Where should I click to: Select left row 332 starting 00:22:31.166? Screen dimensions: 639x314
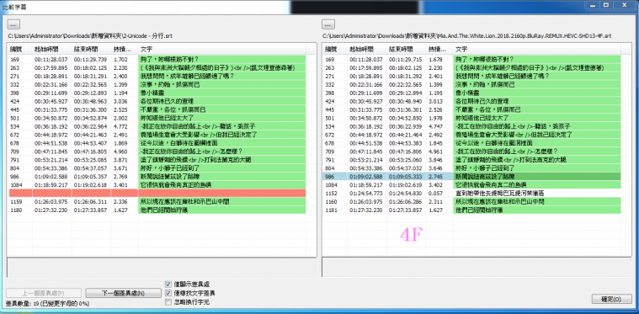157,84
